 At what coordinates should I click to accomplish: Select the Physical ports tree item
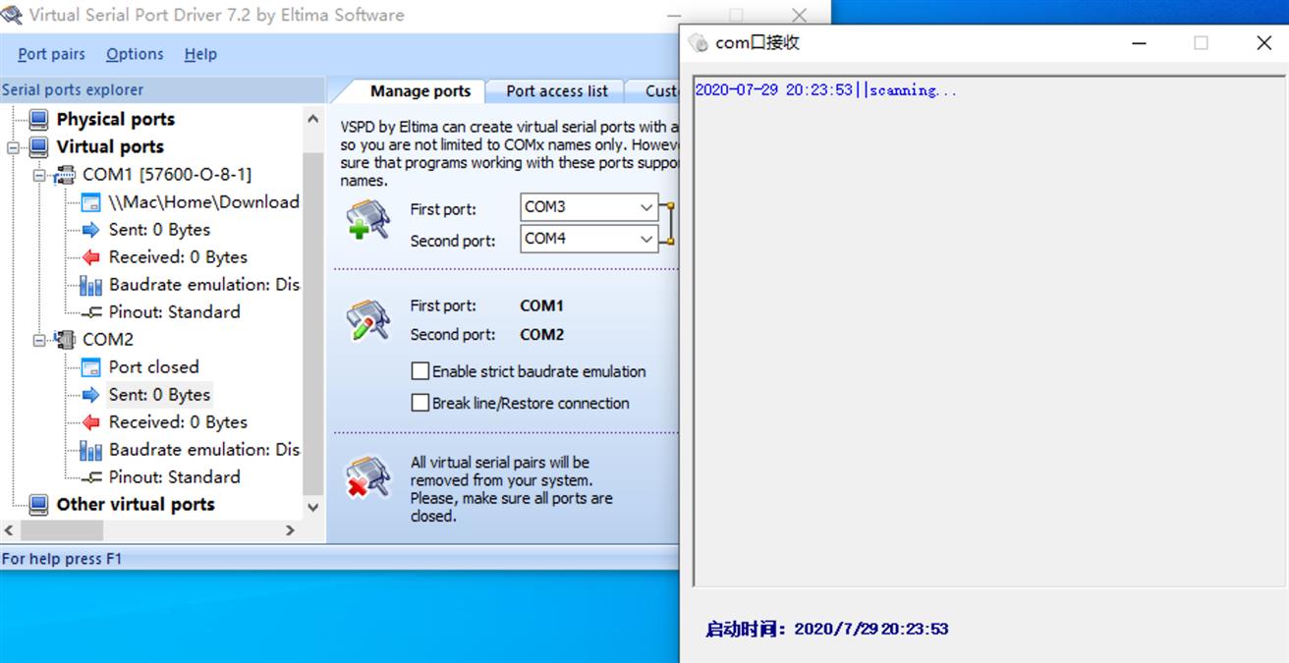(116, 119)
